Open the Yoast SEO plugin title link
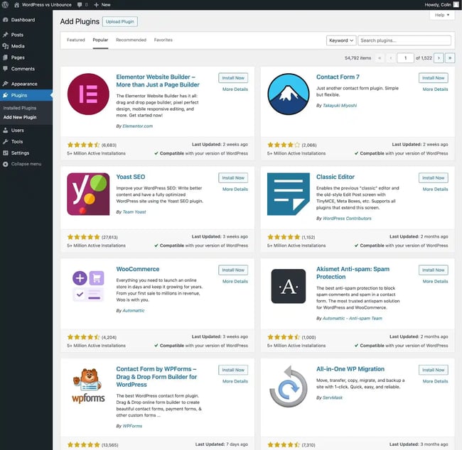Image resolution: width=462 pixels, height=450 pixels. pyautogui.click(x=131, y=177)
